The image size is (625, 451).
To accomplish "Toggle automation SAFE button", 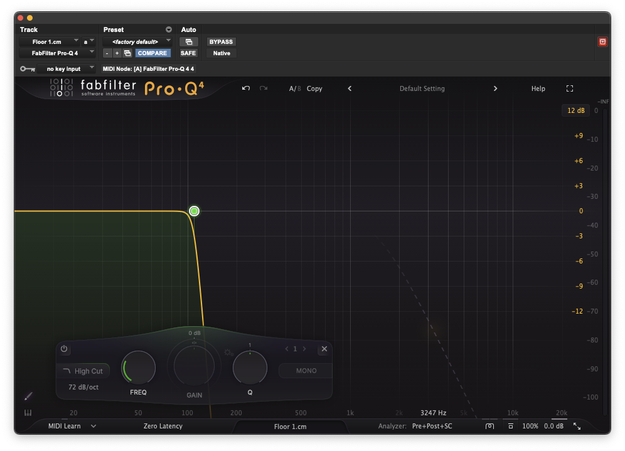I will (x=188, y=53).
